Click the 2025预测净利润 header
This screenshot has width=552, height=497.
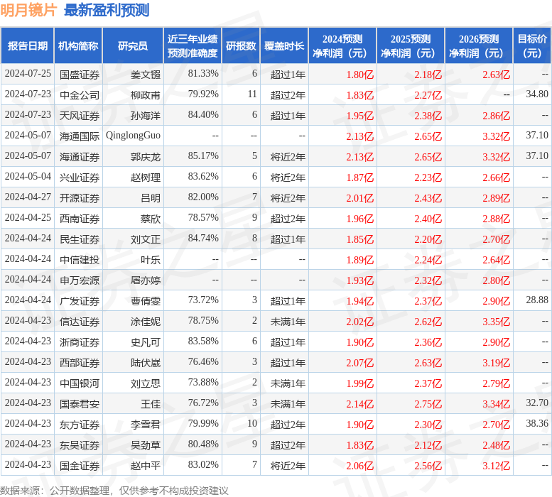[x=411, y=45]
